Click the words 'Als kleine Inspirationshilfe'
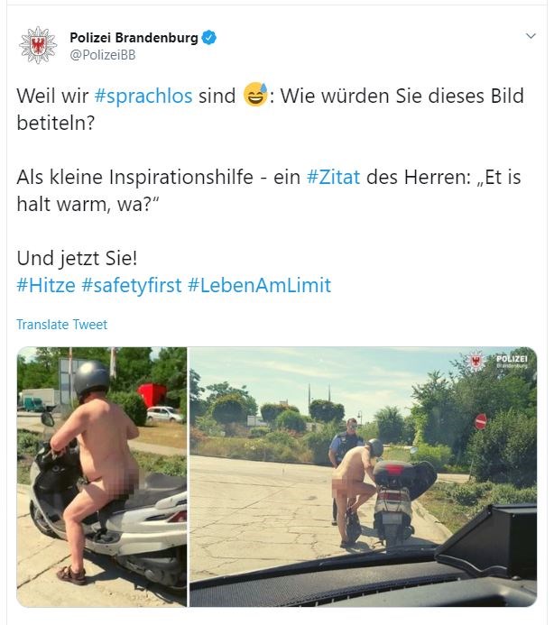 pyautogui.click(x=134, y=177)
